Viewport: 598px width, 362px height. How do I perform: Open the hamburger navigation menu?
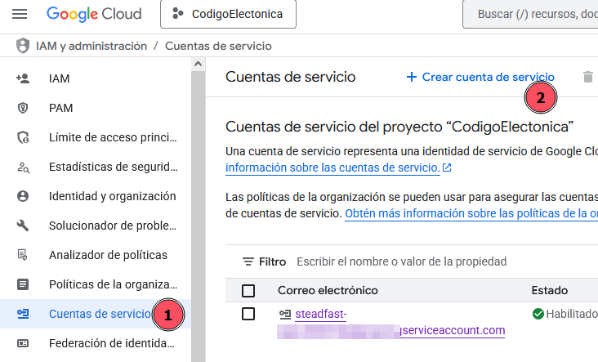[20, 14]
